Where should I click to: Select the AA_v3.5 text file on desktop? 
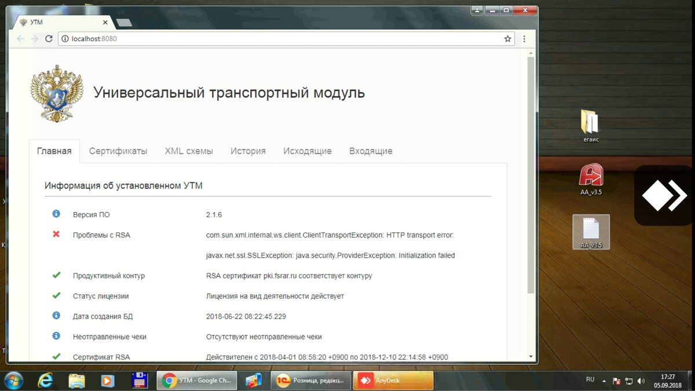pyautogui.click(x=591, y=232)
